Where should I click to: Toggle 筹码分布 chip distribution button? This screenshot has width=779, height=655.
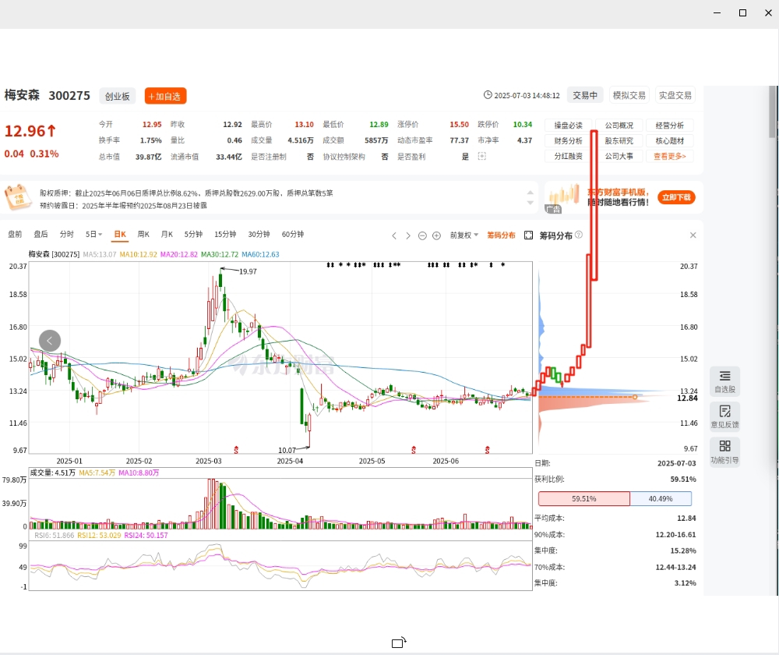click(x=501, y=235)
